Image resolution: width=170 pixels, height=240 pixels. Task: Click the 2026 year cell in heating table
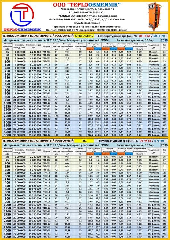pos(164,40)
